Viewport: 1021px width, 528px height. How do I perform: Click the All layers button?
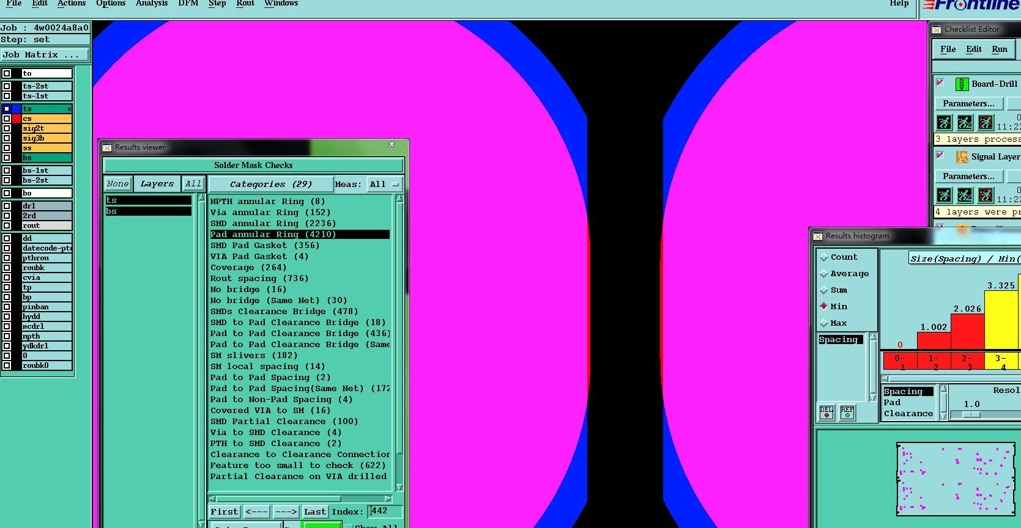193,184
